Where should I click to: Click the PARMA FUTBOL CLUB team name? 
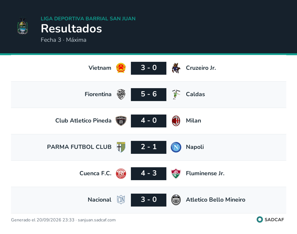tap(79, 147)
